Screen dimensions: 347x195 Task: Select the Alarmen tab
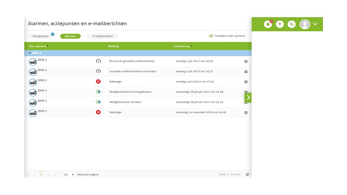click(x=70, y=36)
